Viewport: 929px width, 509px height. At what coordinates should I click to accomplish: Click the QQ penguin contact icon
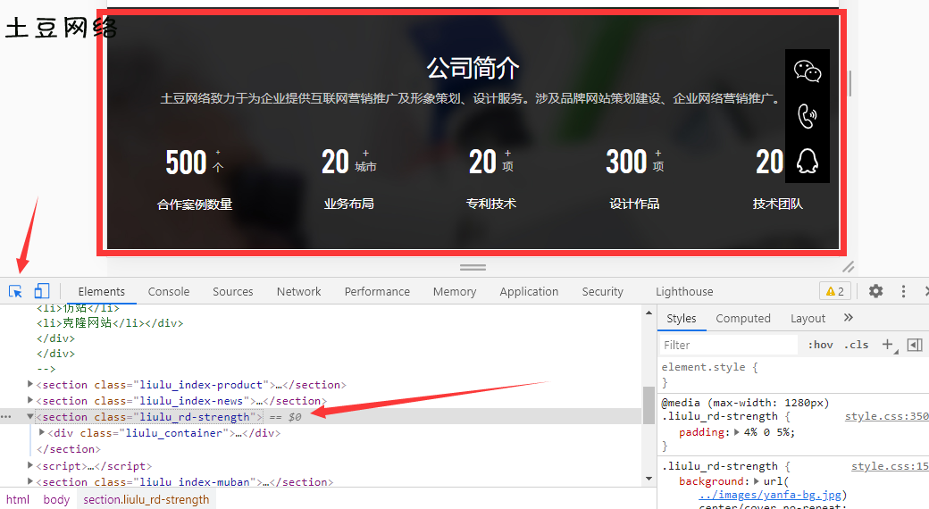point(808,162)
